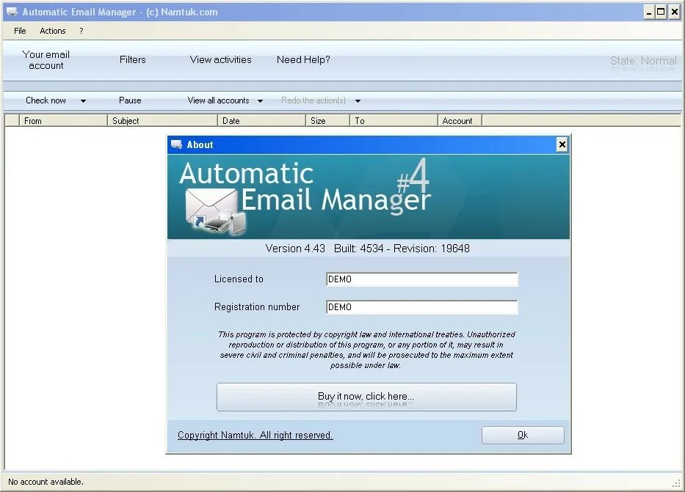Click the Licensed to input field
Viewport: 685px width, 492px height.
pos(422,279)
